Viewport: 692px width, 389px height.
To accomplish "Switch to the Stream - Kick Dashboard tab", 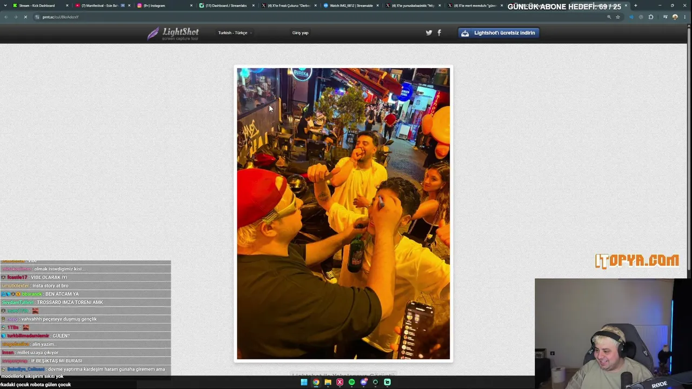I will tap(41, 5).
